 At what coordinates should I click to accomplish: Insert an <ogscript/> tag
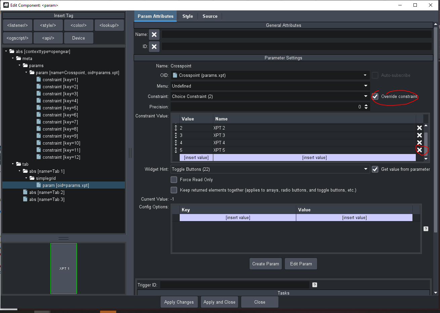click(x=17, y=38)
